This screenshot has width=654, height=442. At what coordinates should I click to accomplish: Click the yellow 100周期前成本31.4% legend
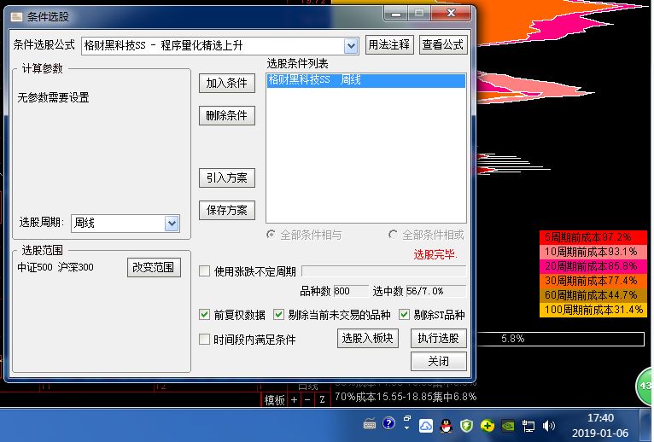click(593, 310)
